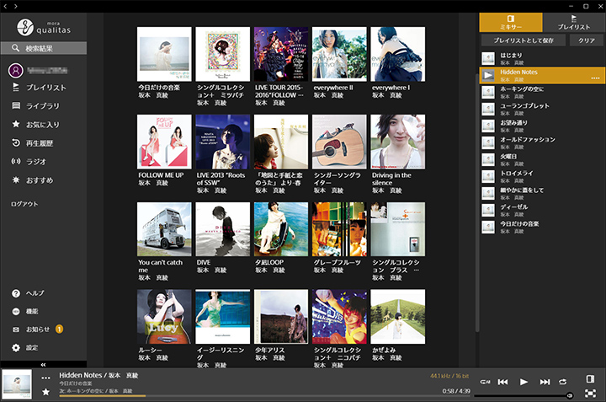Open お気に入り in the sidebar
This screenshot has height=402, width=606.
pos(43,125)
